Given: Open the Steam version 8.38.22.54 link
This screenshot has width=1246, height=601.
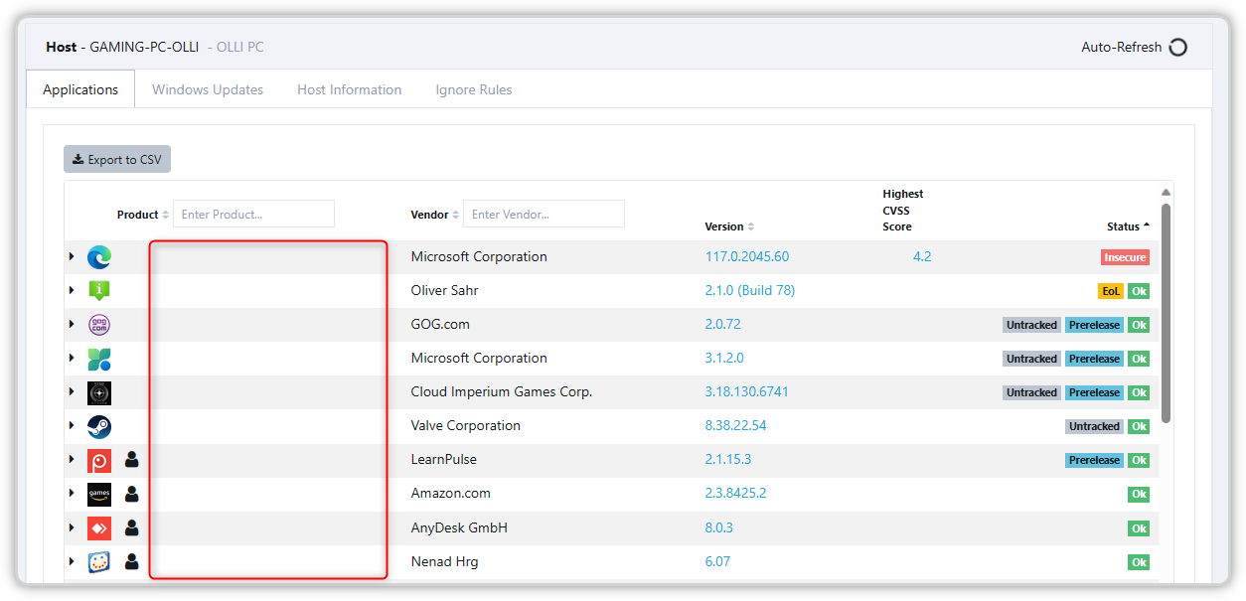Looking at the screenshot, I should (736, 425).
